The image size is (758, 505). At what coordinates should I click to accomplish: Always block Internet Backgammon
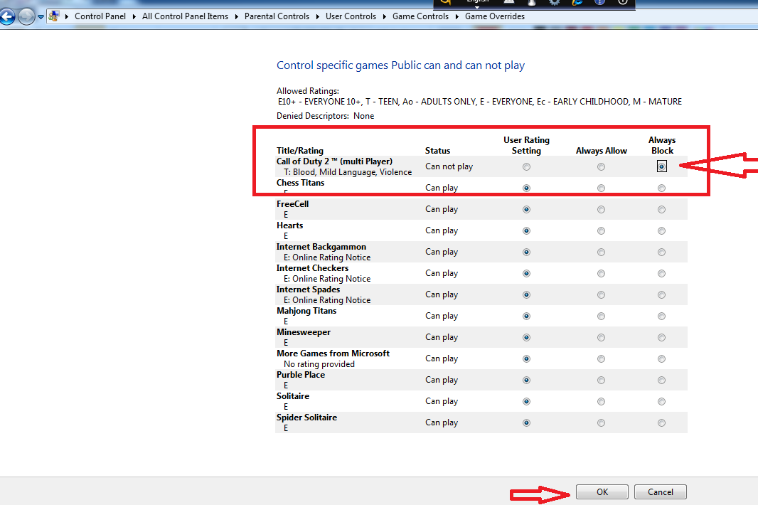(661, 252)
